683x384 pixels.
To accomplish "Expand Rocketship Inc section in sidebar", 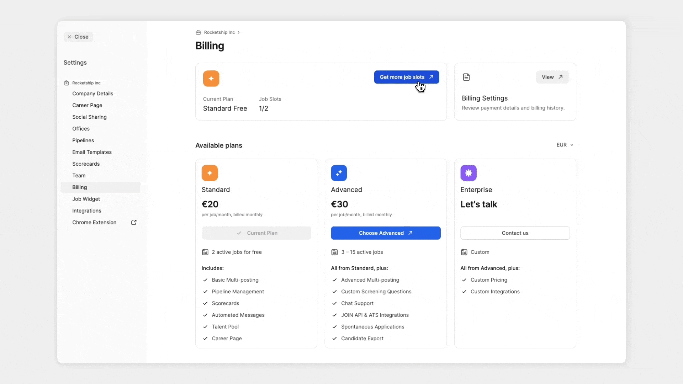I will [86, 83].
